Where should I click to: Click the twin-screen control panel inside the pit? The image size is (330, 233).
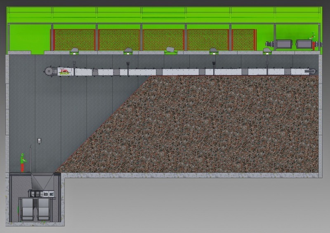pos(47,193)
